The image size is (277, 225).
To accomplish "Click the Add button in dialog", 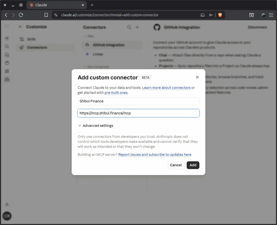I will (x=193, y=165).
